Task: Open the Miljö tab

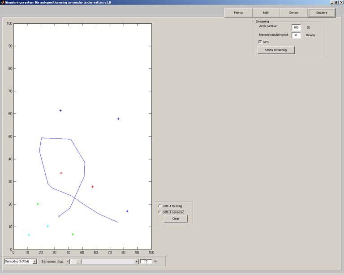Action: coord(266,13)
